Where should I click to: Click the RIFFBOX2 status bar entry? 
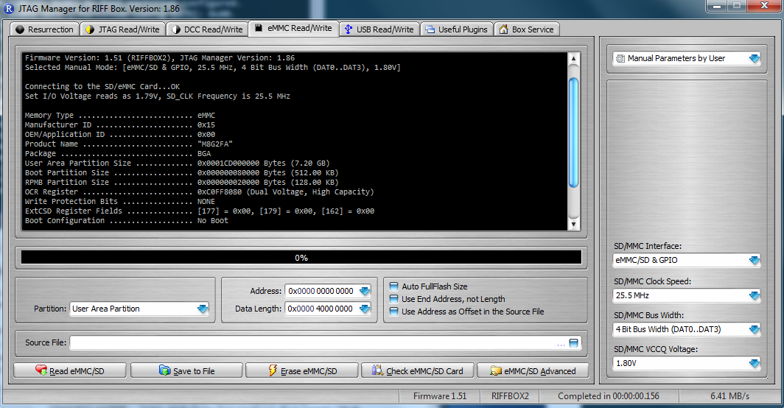click(x=509, y=396)
